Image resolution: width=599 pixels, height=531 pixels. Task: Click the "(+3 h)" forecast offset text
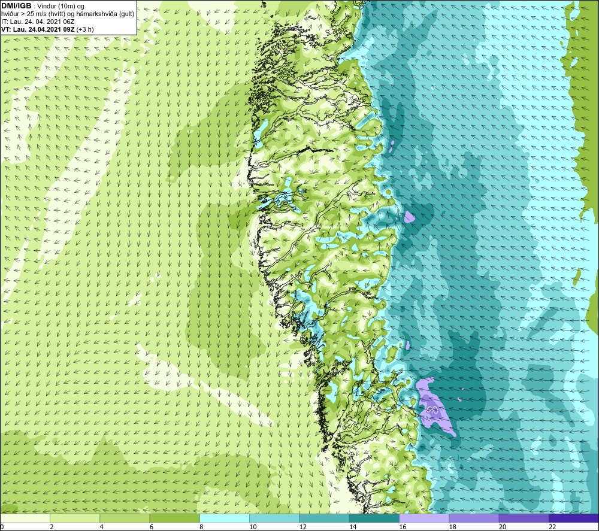[85, 29]
